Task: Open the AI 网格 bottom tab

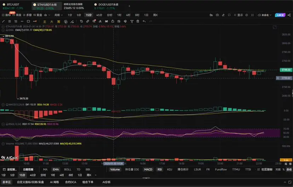Action: click(x=54, y=182)
